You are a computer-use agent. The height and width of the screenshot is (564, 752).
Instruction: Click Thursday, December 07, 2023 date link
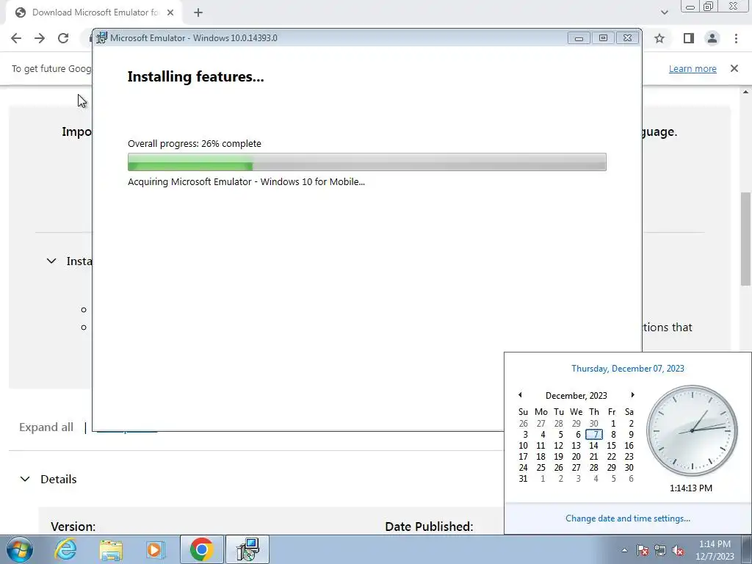tap(627, 369)
